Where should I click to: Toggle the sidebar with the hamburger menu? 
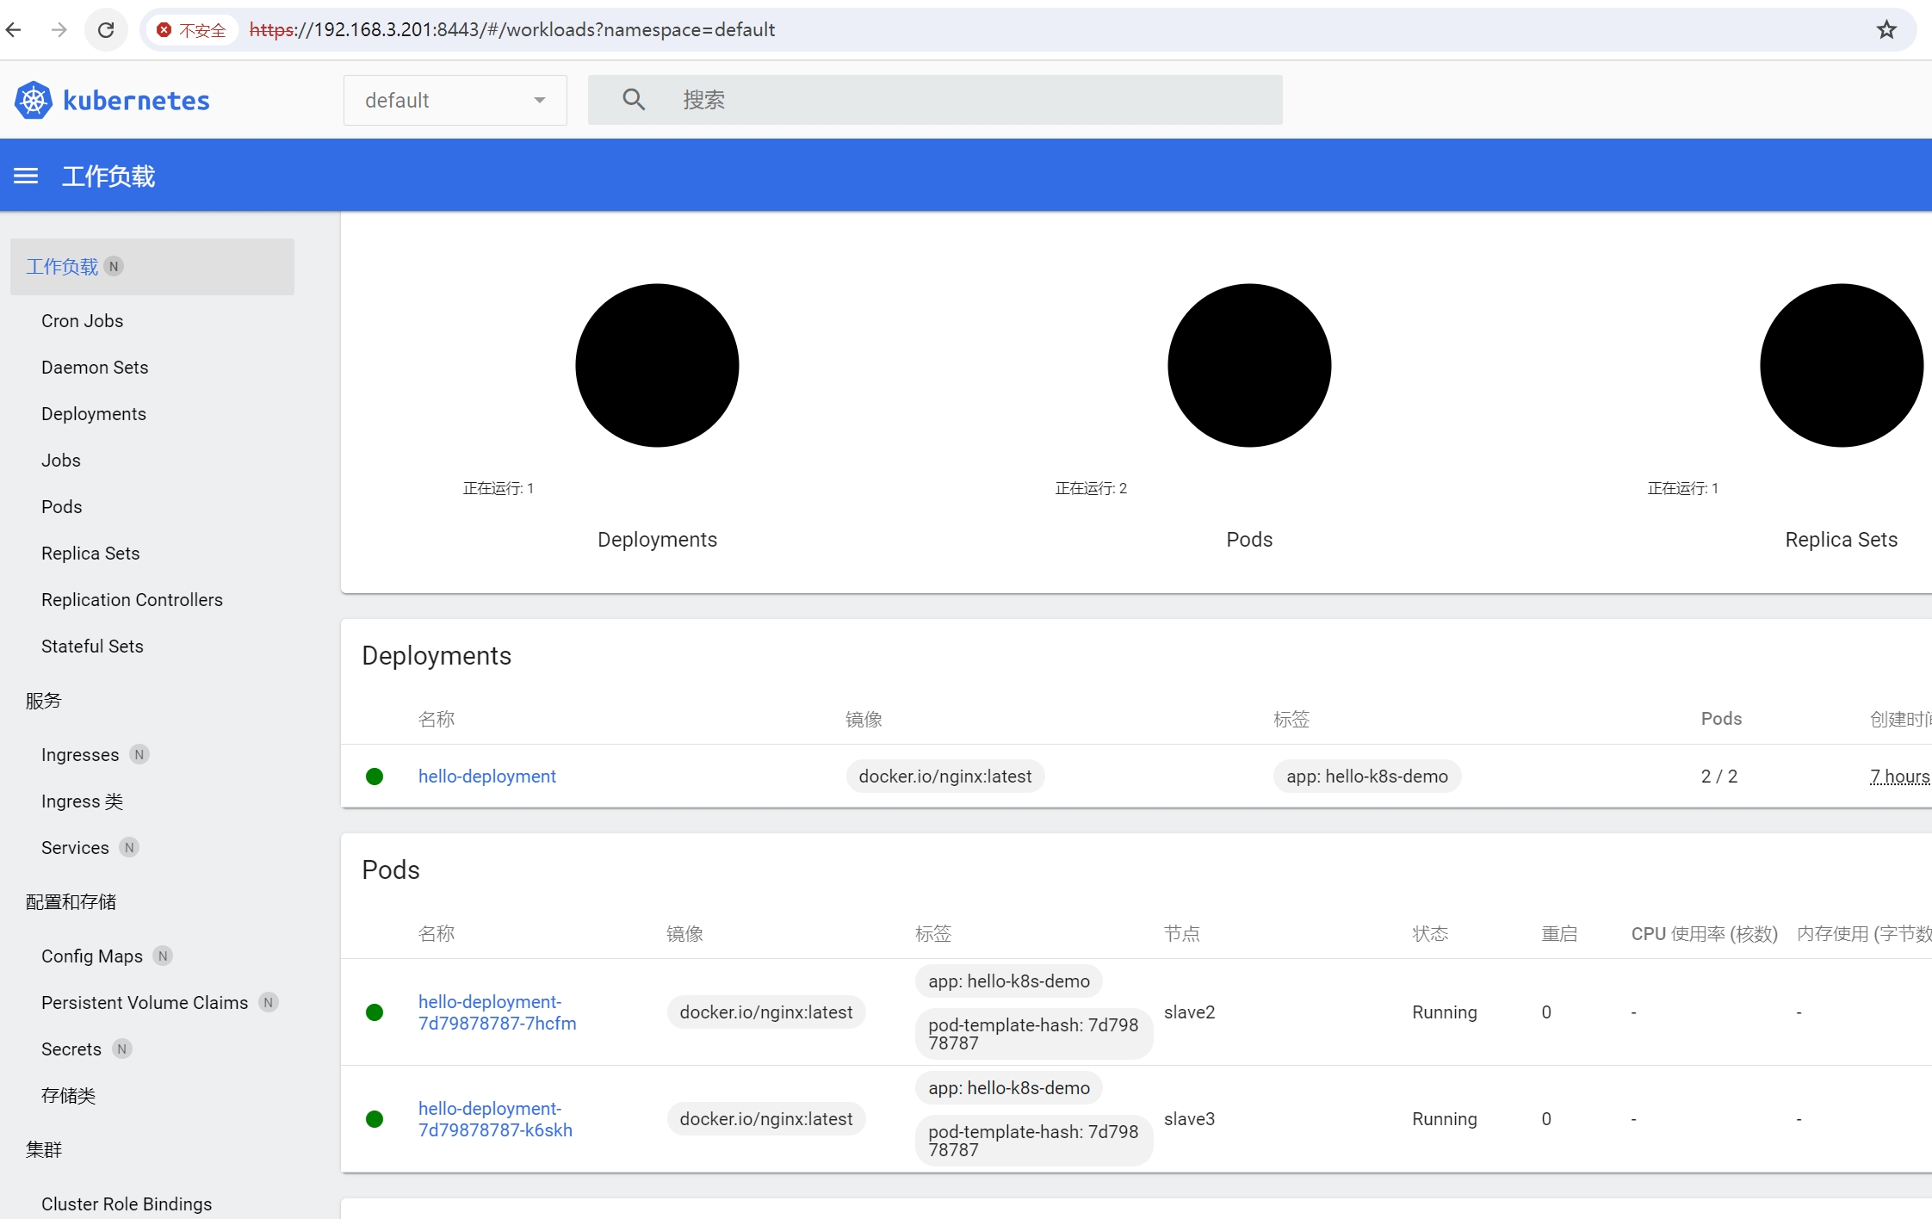coord(26,176)
